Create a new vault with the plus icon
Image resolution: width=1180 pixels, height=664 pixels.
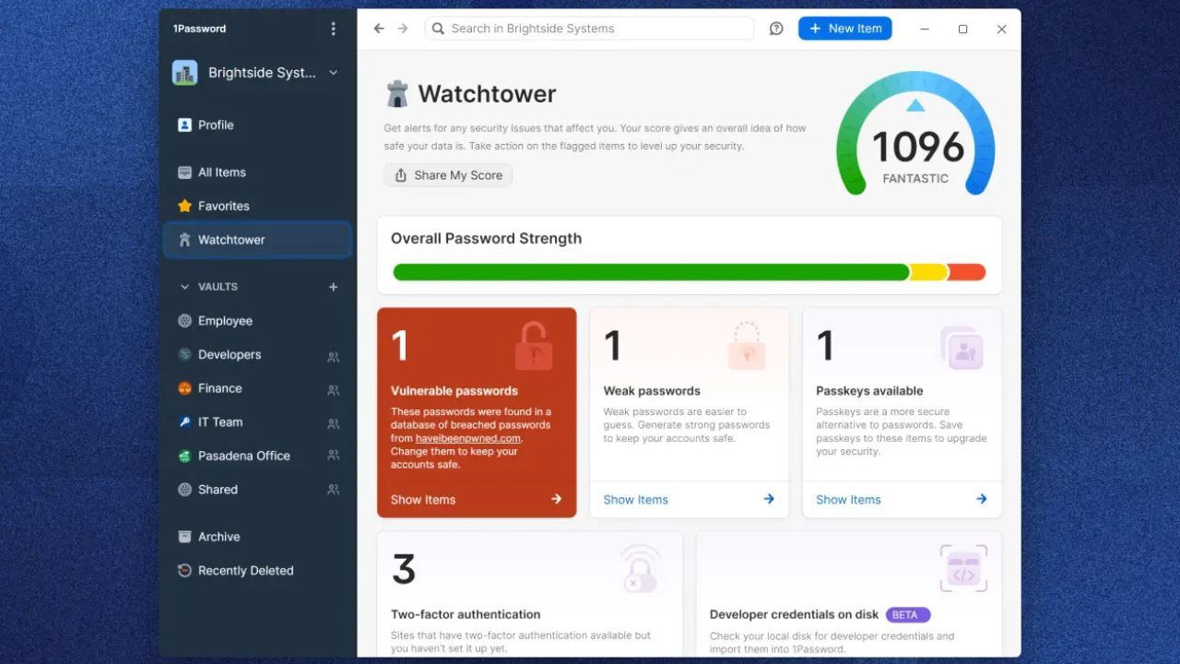(333, 287)
